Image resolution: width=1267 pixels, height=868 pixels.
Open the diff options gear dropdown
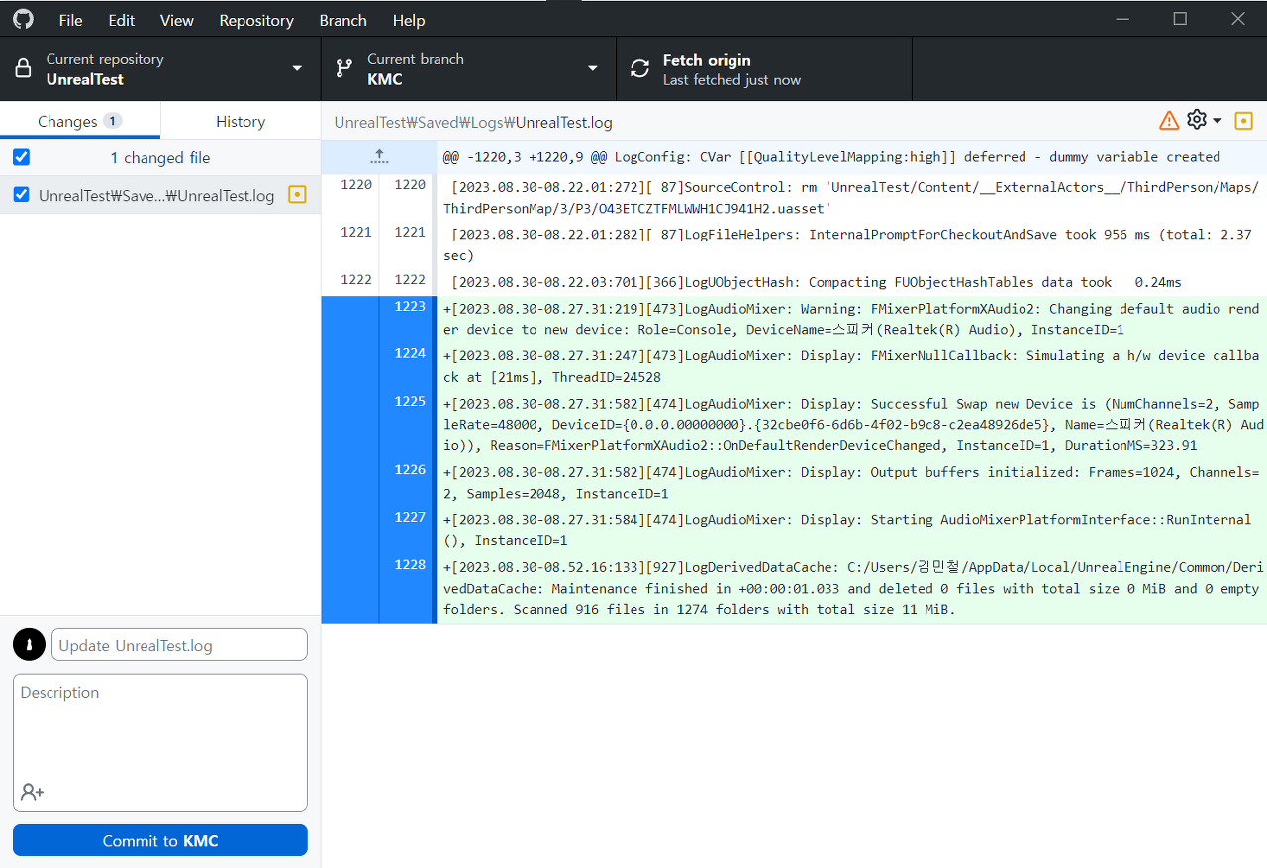tap(1205, 120)
